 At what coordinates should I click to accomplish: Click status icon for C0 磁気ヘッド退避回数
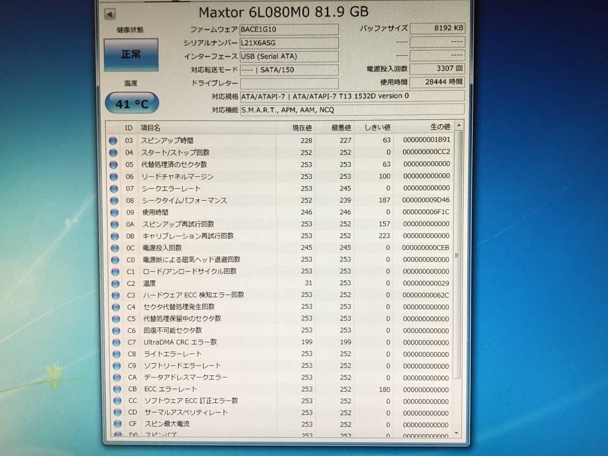(115, 260)
